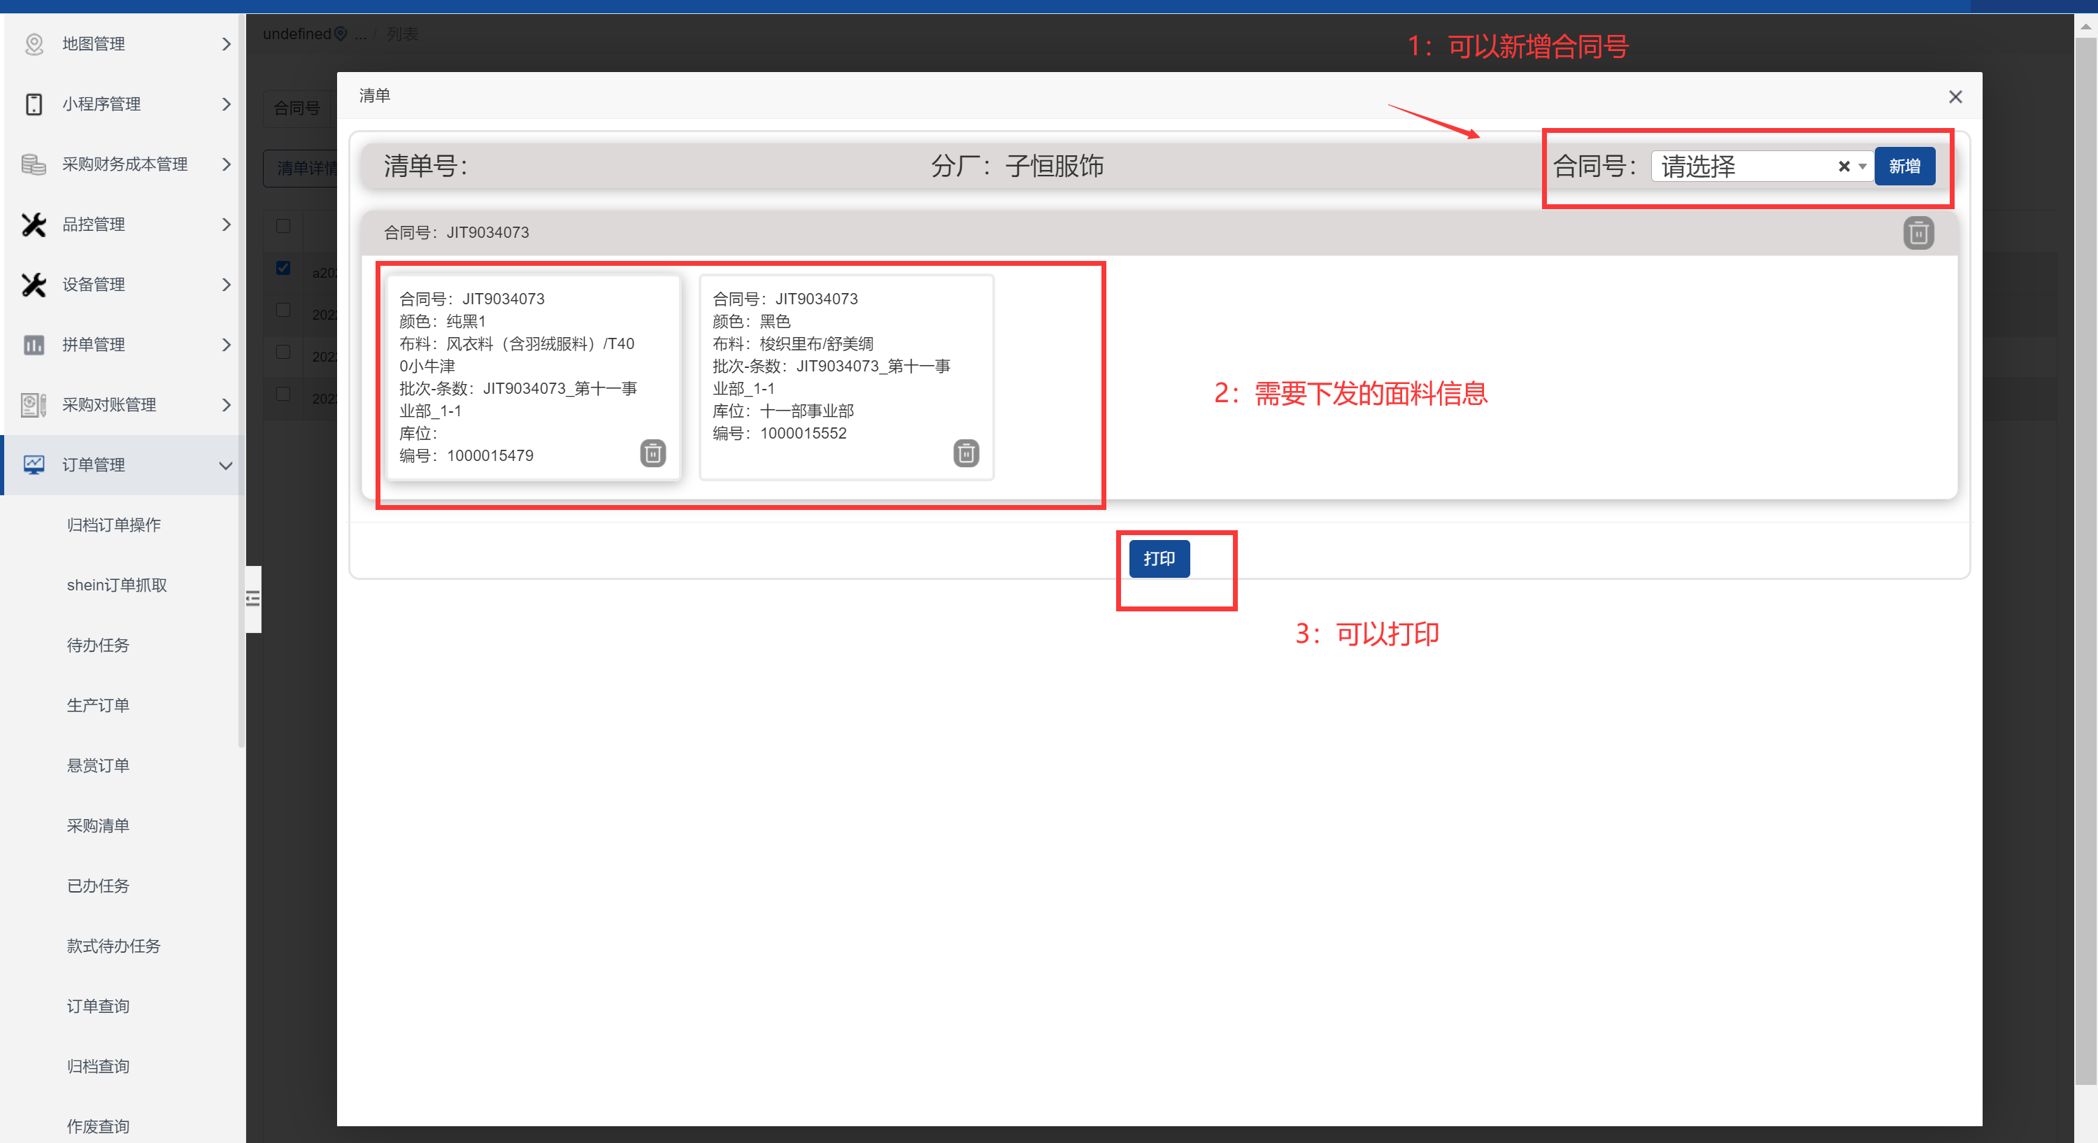The width and height of the screenshot is (2098, 1143).
Task: Delete the 纯黑1 fabric card
Action: (x=652, y=453)
